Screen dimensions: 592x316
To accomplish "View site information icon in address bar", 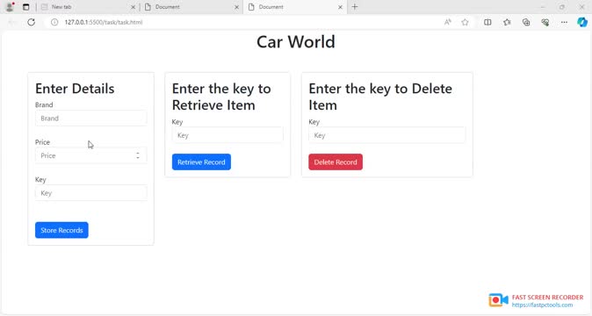I will (x=54, y=22).
